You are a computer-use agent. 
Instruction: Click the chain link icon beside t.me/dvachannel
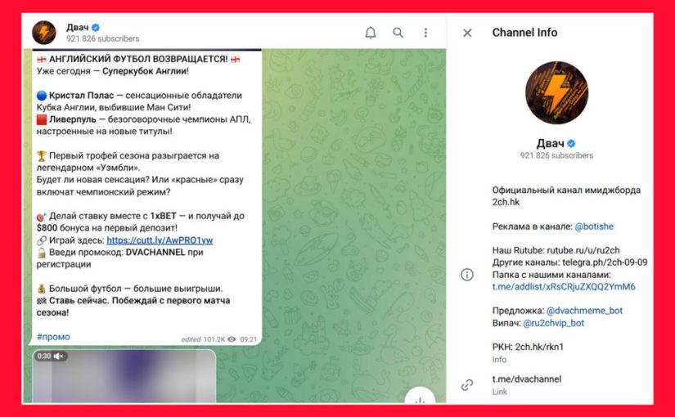pyautogui.click(x=467, y=384)
